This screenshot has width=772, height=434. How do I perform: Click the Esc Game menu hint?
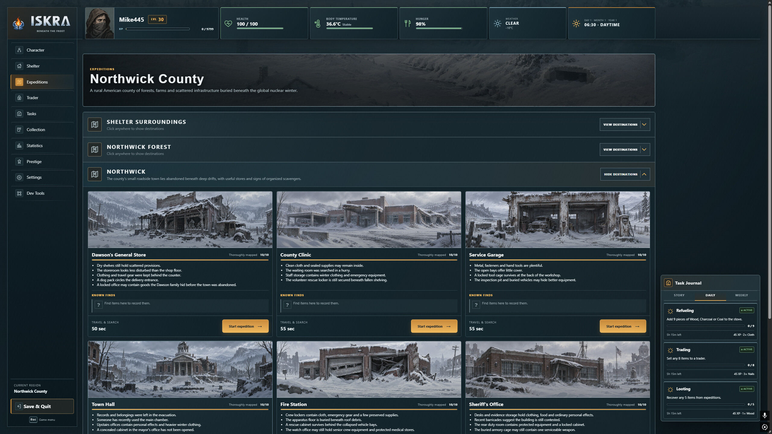(42, 420)
